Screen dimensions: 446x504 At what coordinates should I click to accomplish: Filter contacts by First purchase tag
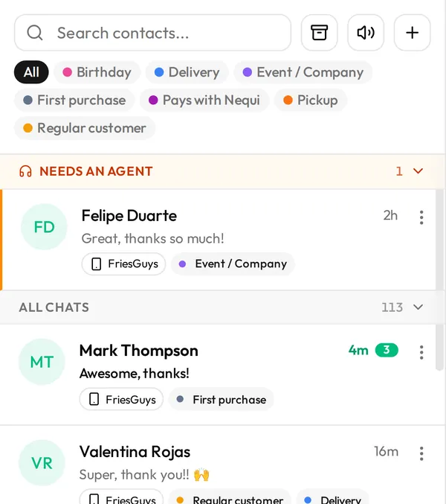coord(74,100)
